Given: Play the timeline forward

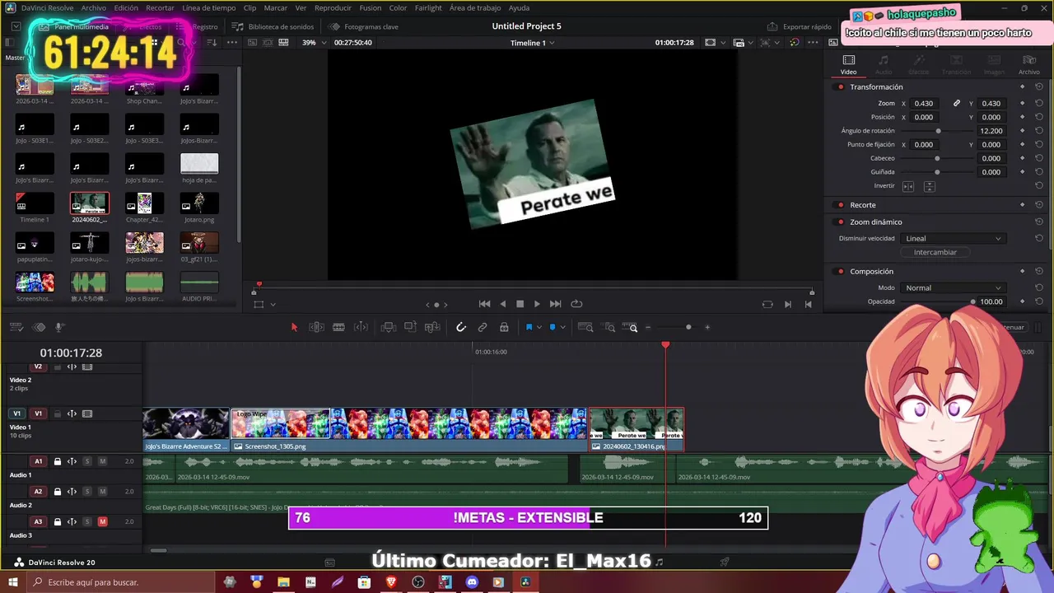Looking at the screenshot, I should tap(537, 304).
